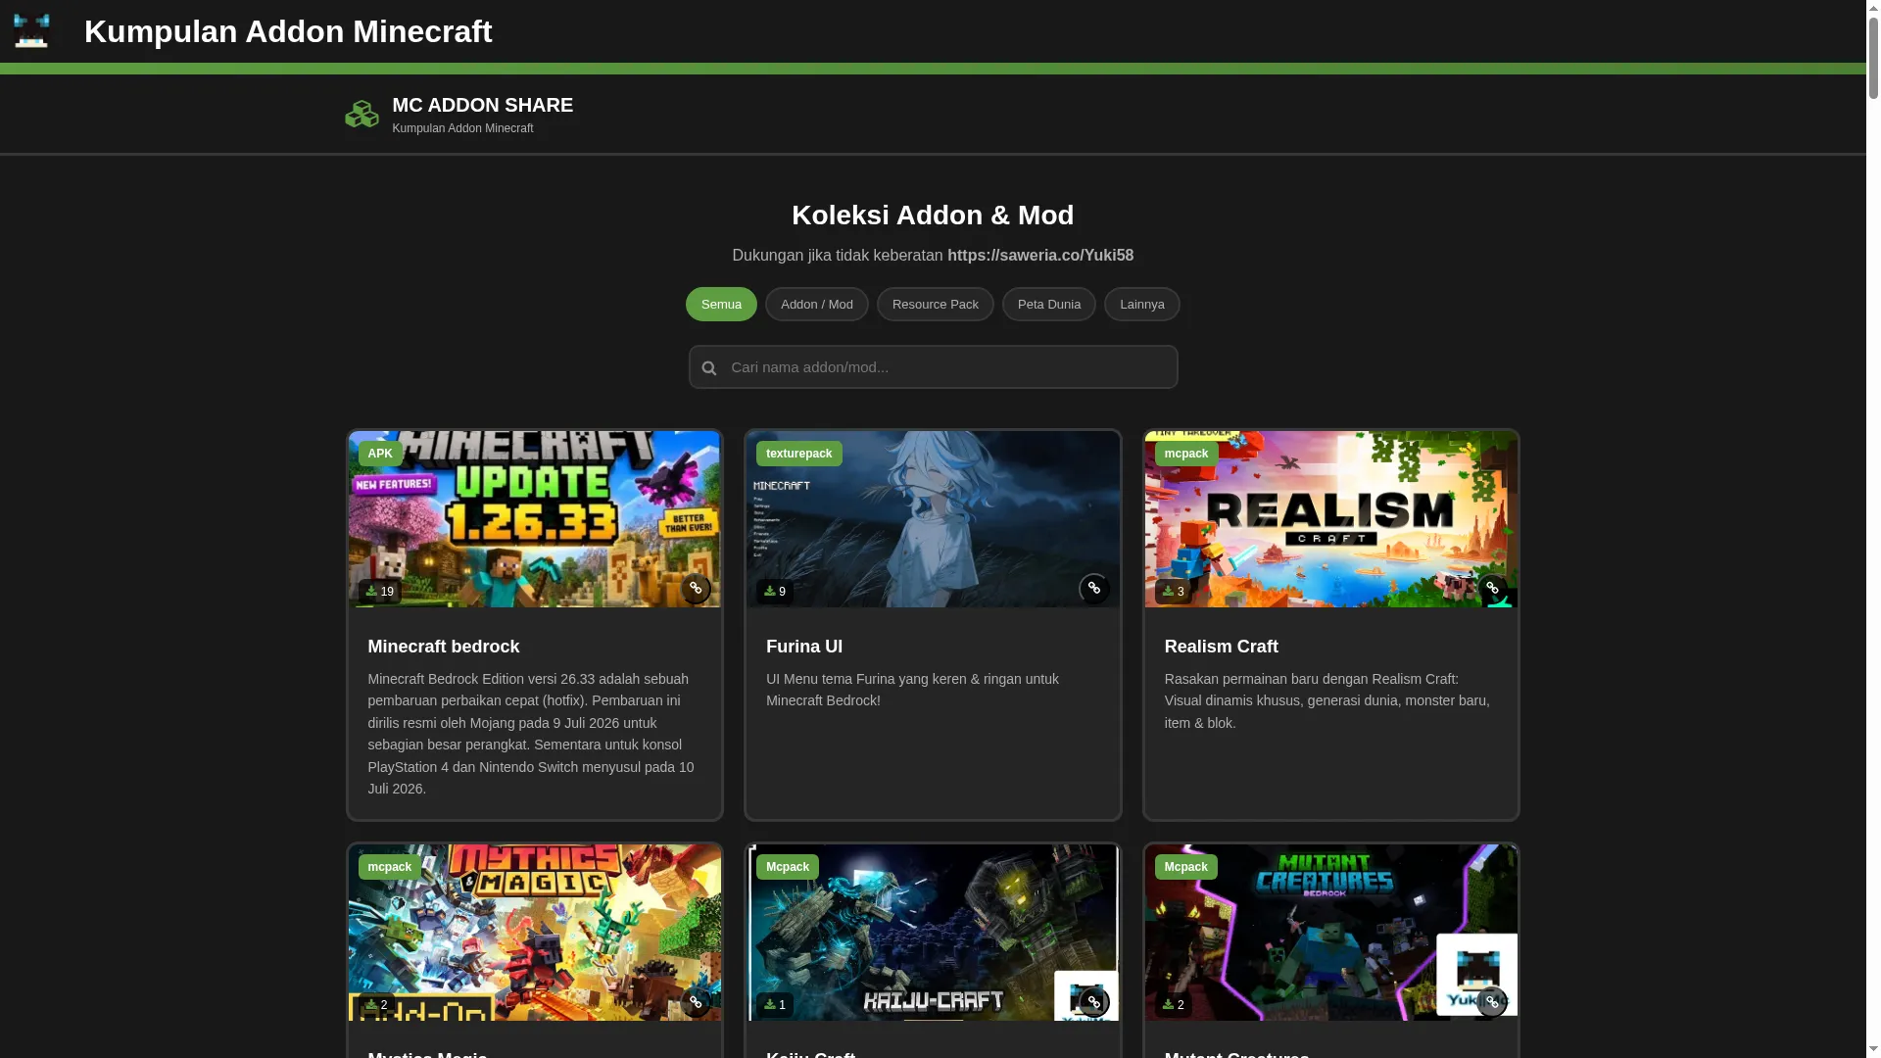The height and width of the screenshot is (1058, 1881).
Task: Open the saweria.co/Yuki58 support link
Action: pyautogui.click(x=1040, y=256)
